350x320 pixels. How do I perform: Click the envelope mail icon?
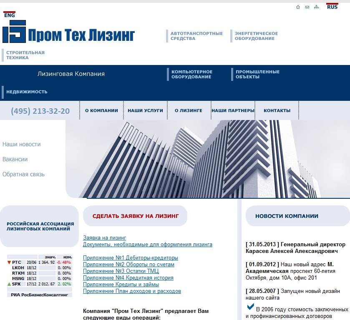tap(307, 7)
